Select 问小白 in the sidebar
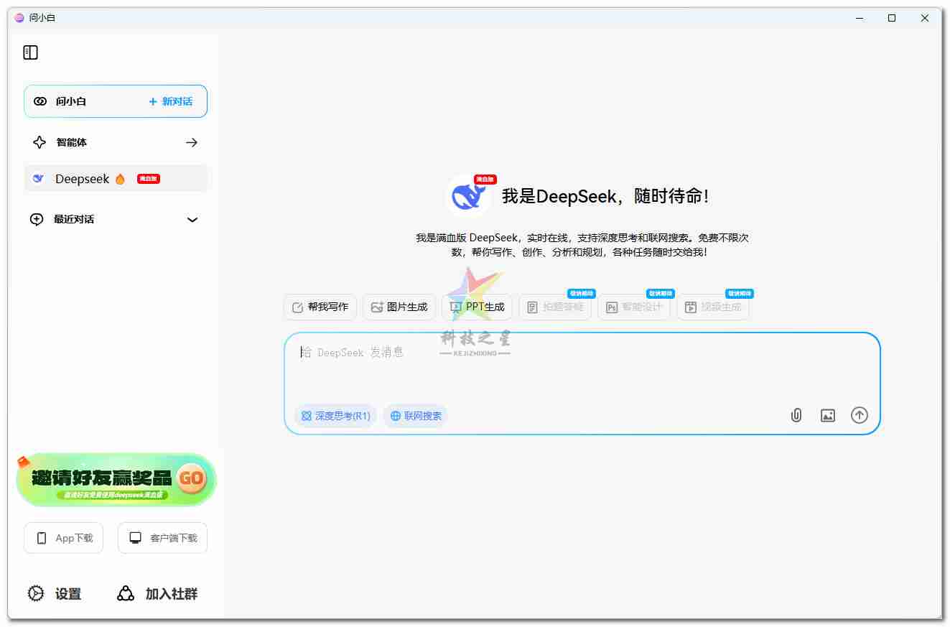Image resolution: width=950 pixels, height=627 pixels. pyautogui.click(x=72, y=101)
